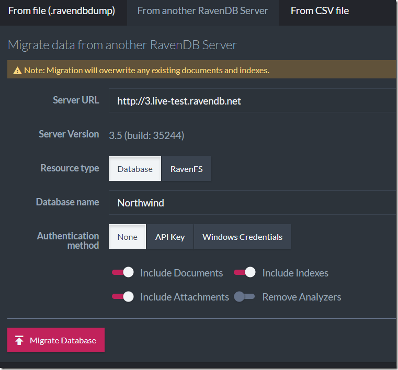Click the Database name field with Northwind
398x370 pixels.
252,203
